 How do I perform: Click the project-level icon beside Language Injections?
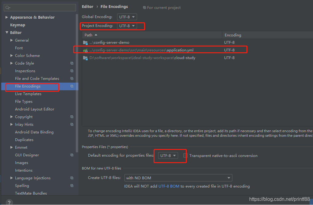(72, 178)
